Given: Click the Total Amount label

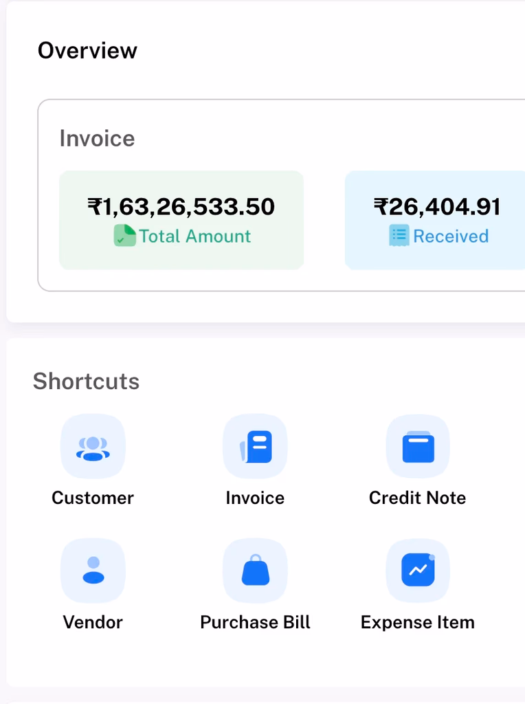Looking at the screenshot, I should (x=194, y=236).
